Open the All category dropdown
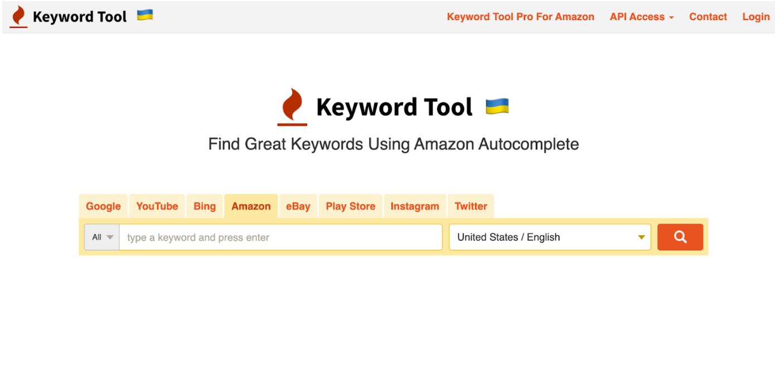Screen dimensions: 775x387 pos(102,237)
